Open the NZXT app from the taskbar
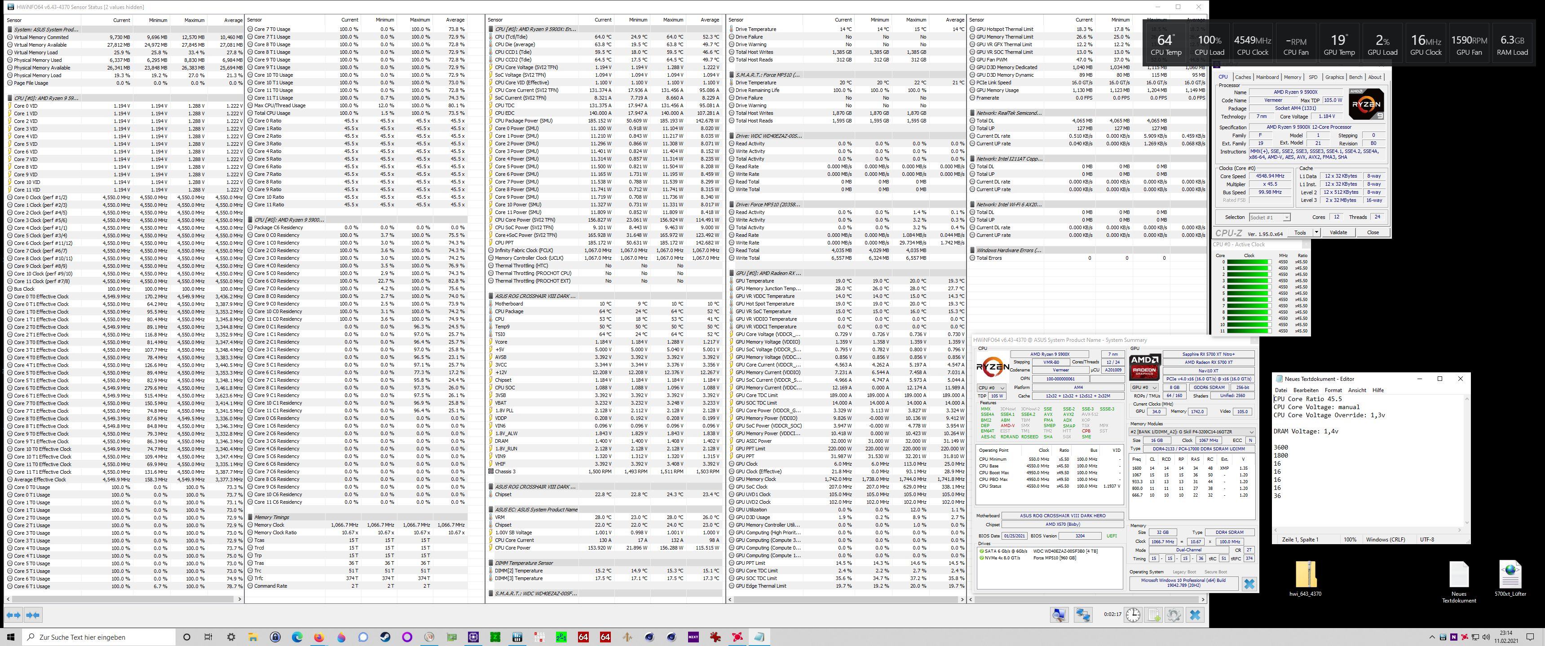 [693, 637]
